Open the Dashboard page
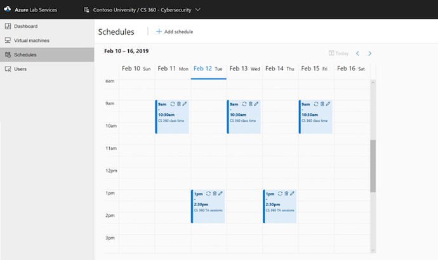Screen dimensions: 438x260 pos(25,26)
